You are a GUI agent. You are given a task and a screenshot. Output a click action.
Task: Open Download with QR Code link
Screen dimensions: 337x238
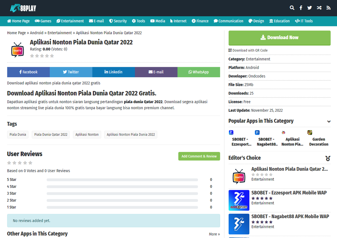tap(248, 50)
